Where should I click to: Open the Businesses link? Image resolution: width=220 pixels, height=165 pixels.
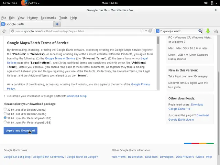click(x=135, y=157)
